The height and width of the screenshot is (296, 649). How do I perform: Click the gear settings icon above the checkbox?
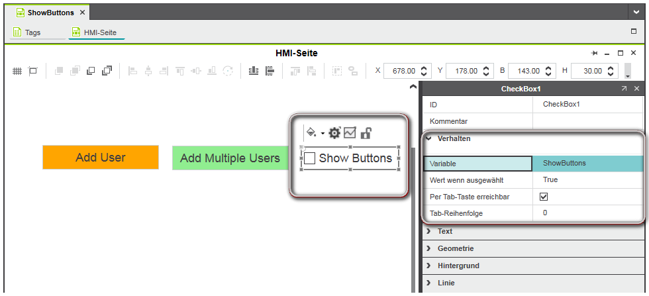pyautogui.click(x=334, y=133)
